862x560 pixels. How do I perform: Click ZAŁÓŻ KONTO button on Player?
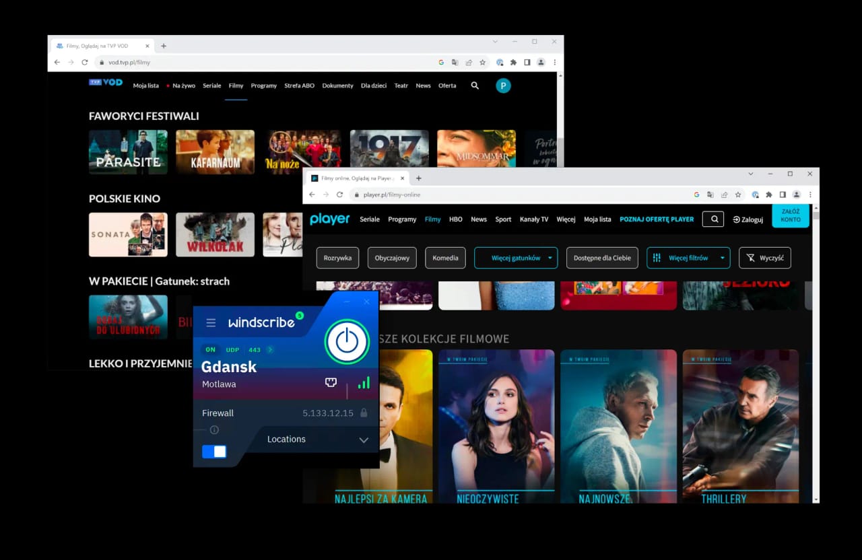[791, 215]
